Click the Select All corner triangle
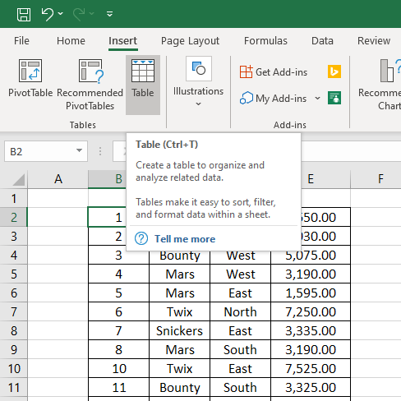 click(18, 180)
